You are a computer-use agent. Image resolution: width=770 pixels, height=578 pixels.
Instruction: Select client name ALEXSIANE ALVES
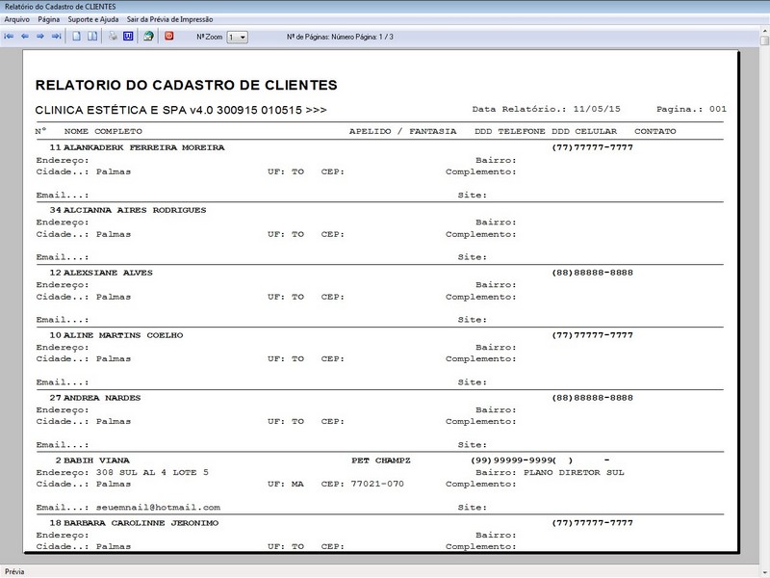point(108,273)
